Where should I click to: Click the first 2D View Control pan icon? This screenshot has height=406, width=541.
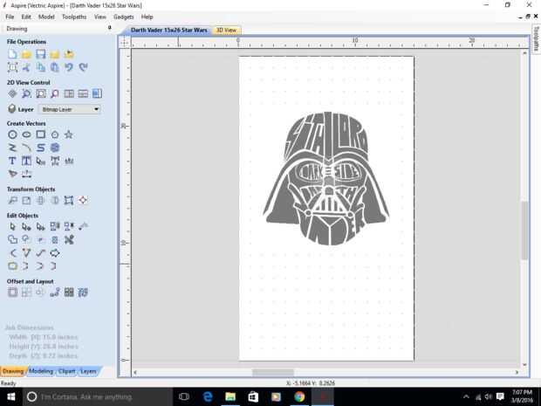(x=12, y=93)
